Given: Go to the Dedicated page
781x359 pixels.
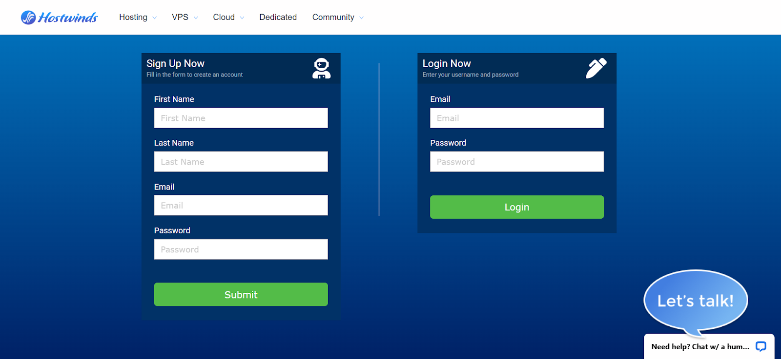Looking at the screenshot, I should (278, 17).
